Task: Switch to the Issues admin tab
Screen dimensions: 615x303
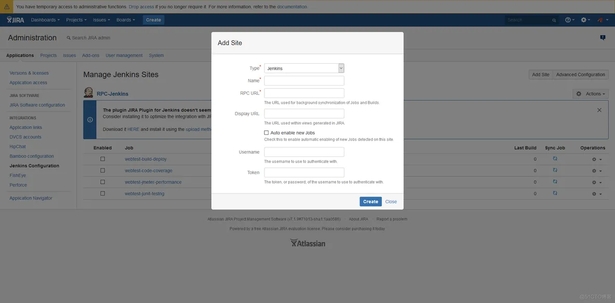Action: tap(70, 56)
